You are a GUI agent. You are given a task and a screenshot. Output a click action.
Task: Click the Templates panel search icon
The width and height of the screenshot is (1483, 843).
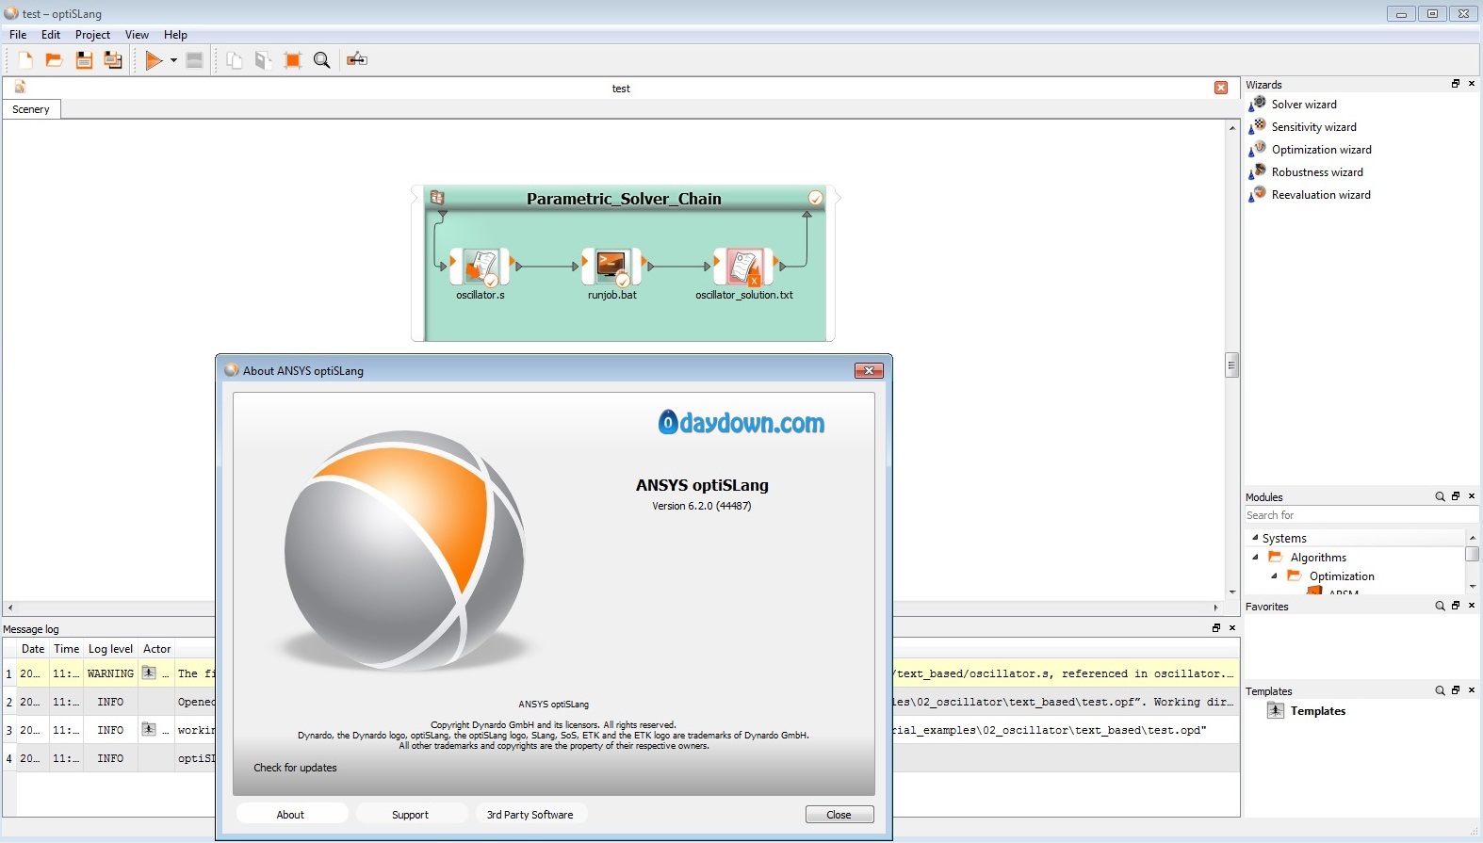click(x=1440, y=690)
